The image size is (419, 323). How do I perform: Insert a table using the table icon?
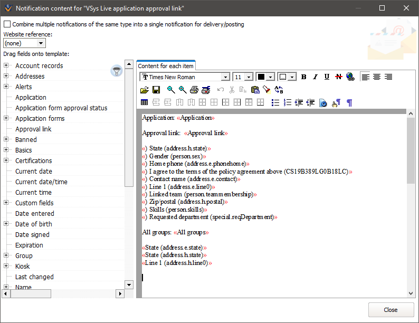tap(145, 102)
